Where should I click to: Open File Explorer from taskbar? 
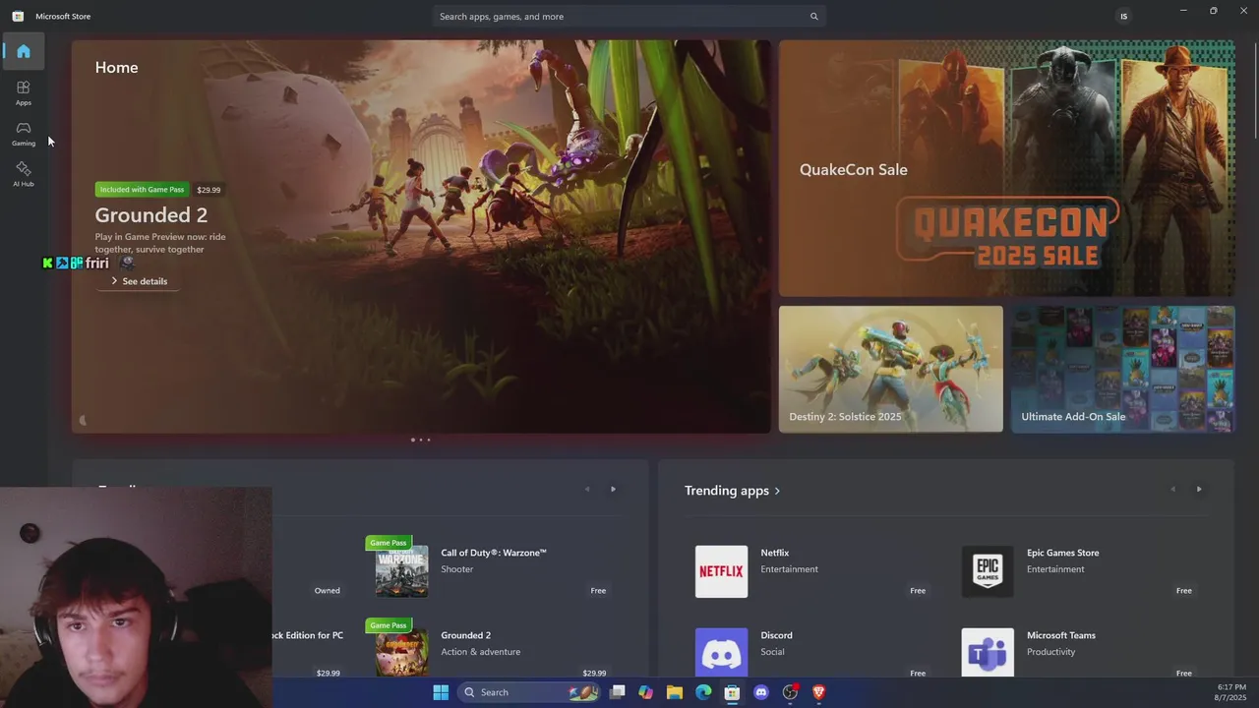(675, 692)
